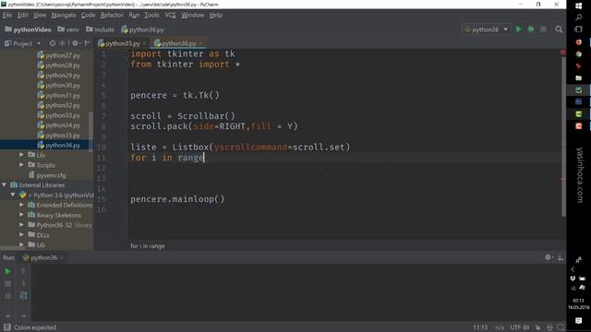Collapse the Python 3.6 interpreter node
Image resolution: width=591 pixels, height=332 pixels.
click(x=13, y=195)
